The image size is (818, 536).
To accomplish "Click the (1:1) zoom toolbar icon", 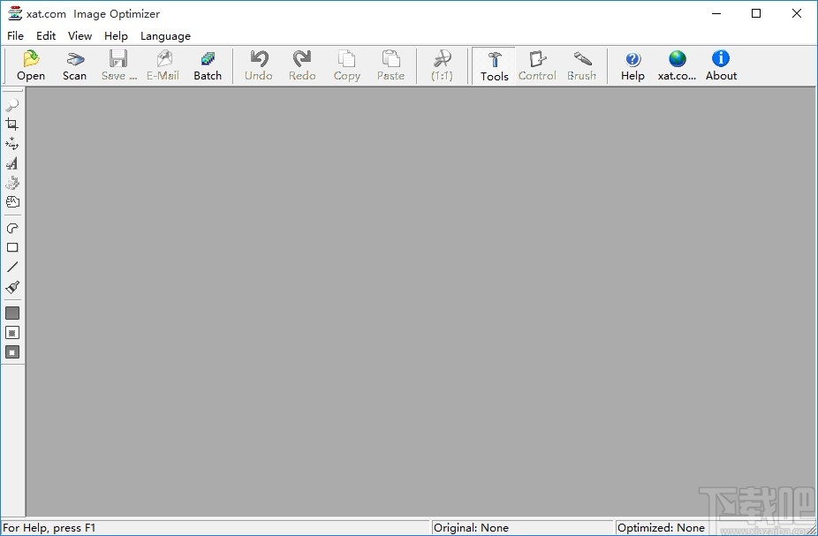I will click(442, 58).
